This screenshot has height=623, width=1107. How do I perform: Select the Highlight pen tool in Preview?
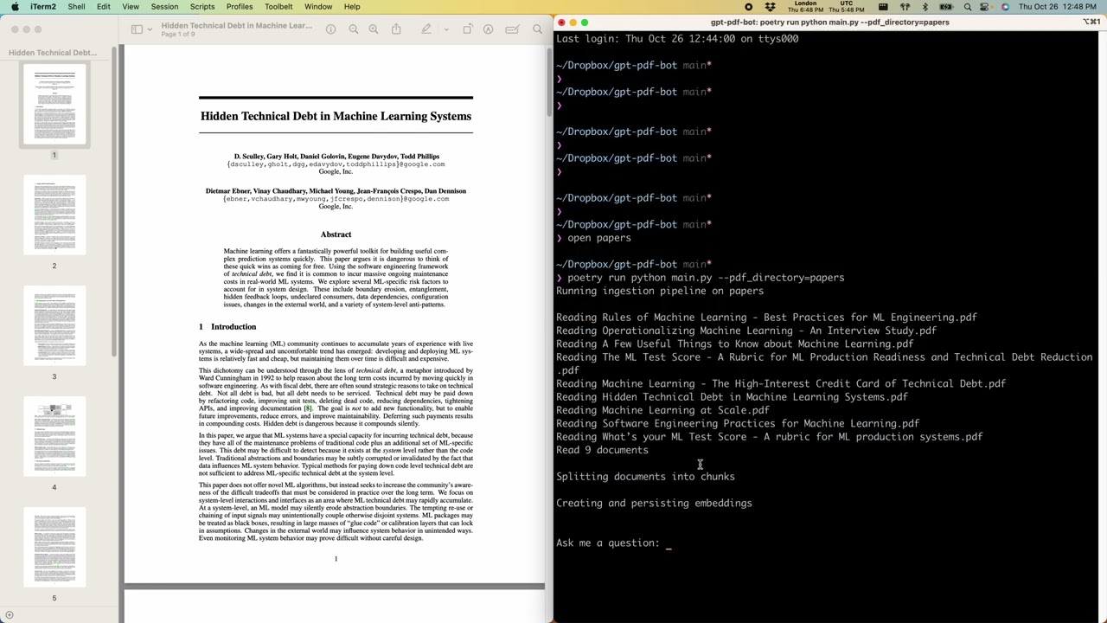[426, 29]
